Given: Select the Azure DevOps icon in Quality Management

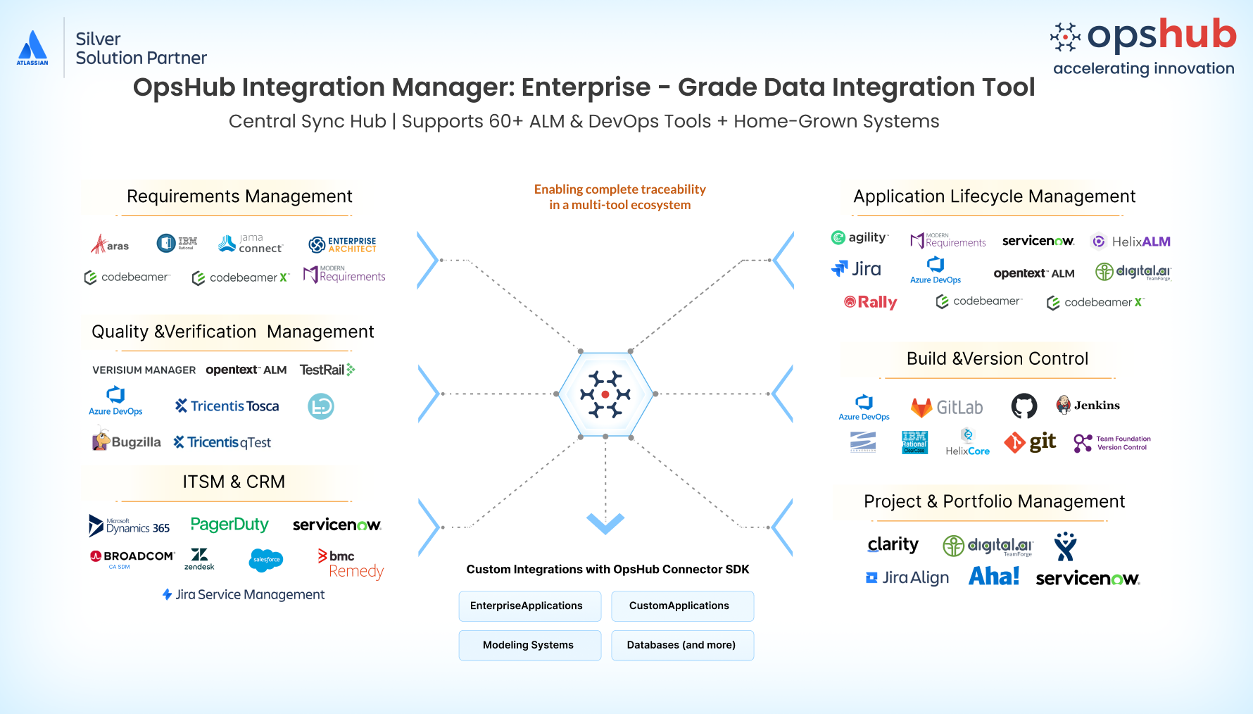Looking at the screenshot, I should [115, 401].
